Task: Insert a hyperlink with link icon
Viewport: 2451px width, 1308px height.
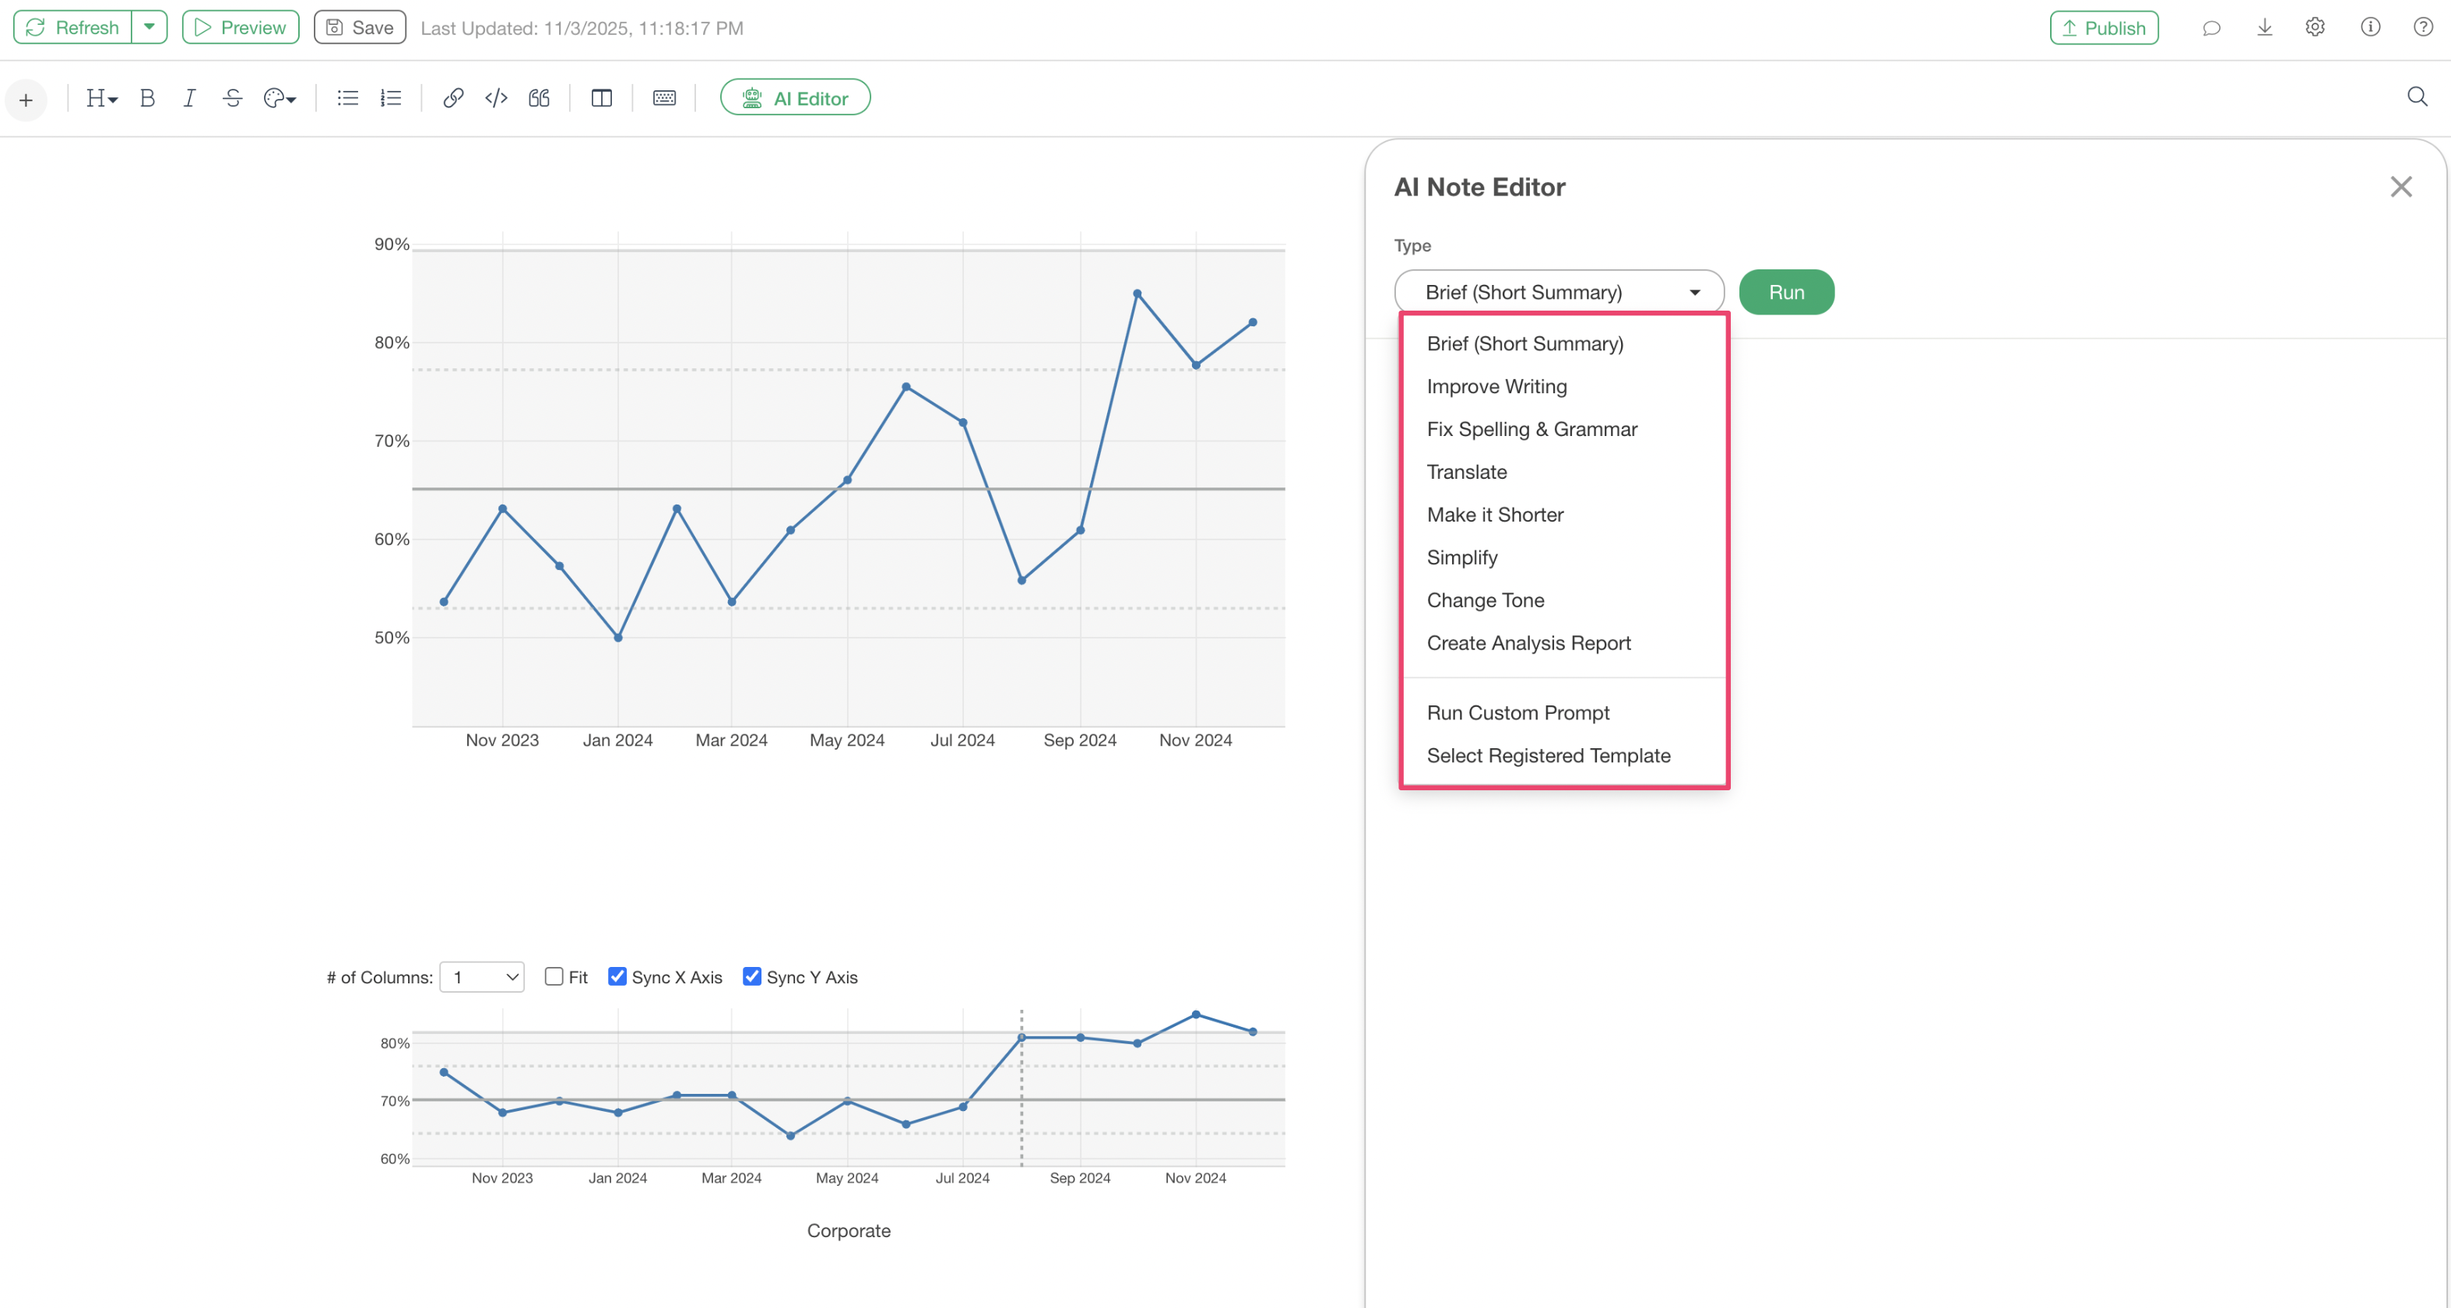Action: (x=453, y=98)
